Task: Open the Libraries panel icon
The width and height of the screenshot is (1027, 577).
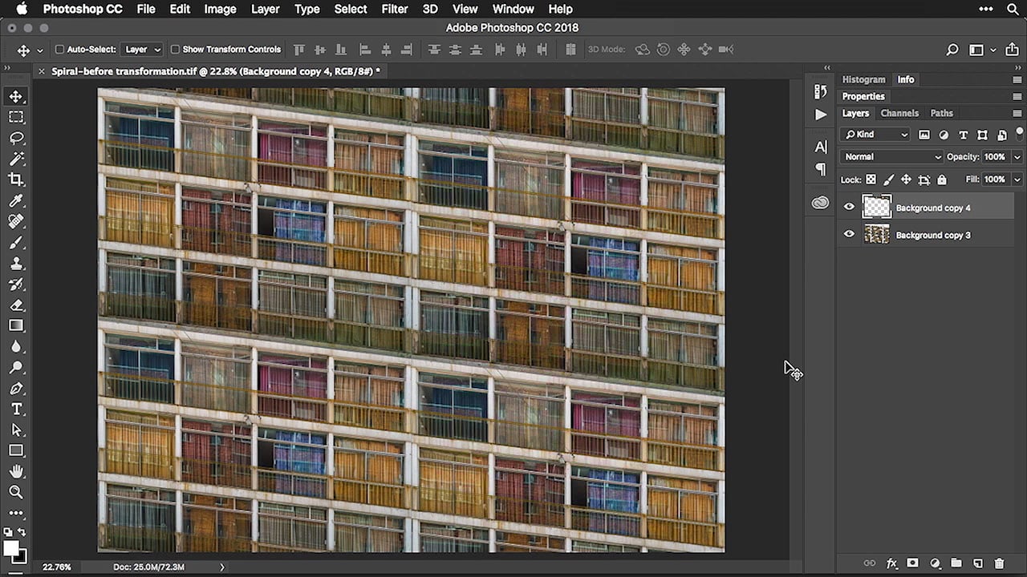Action: (820, 203)
